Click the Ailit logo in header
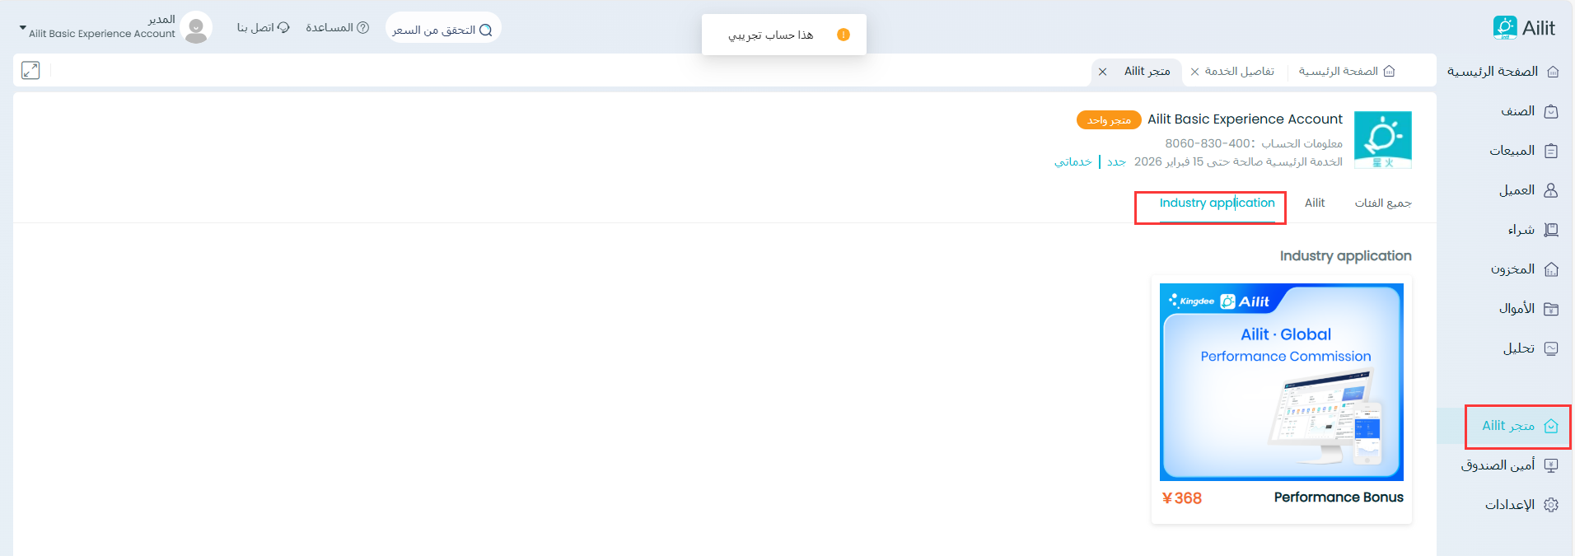The image size is (1575, 556). (1523, 28)
